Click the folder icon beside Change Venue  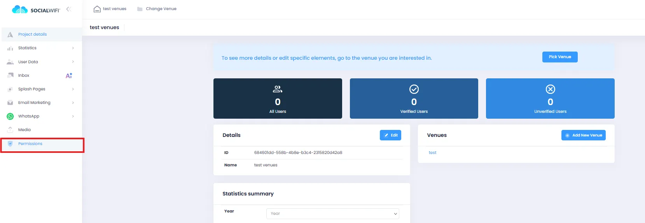(x=140, y=9)
